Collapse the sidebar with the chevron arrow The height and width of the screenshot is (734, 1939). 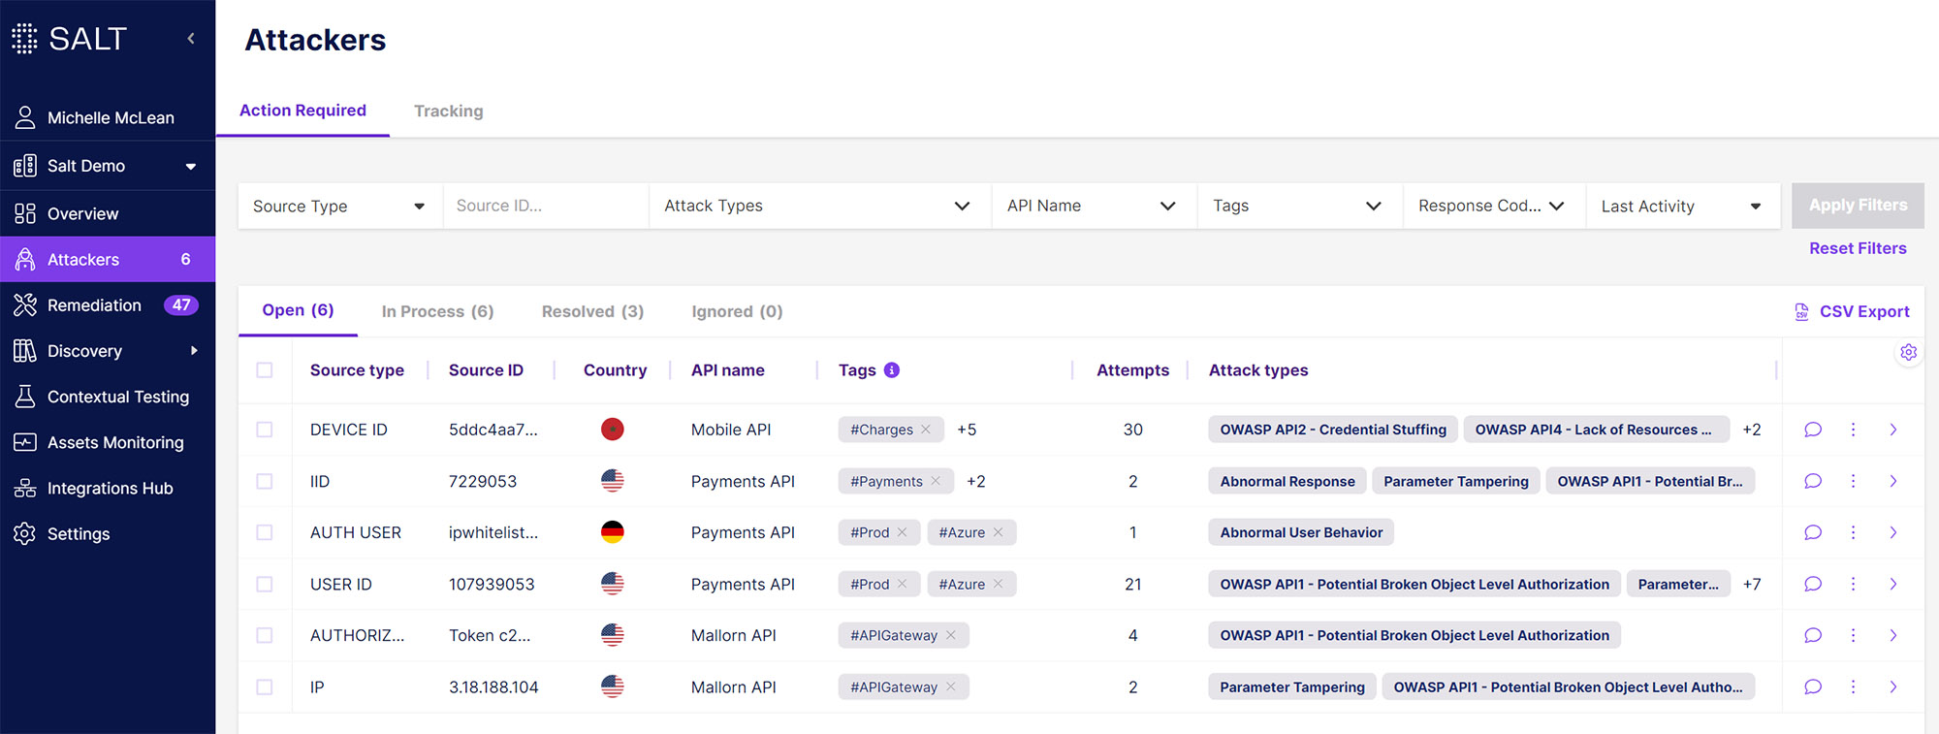point(191,39)
